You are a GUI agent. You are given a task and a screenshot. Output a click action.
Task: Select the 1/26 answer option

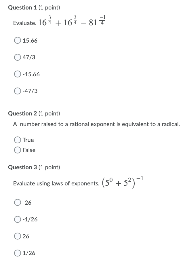[17, 253]
